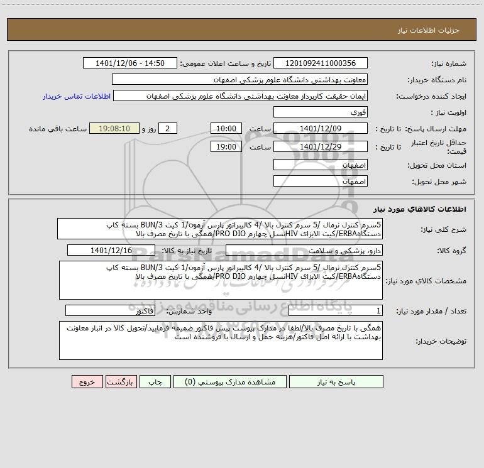Click the پاسخ به نیاز button

pos(336,382)
